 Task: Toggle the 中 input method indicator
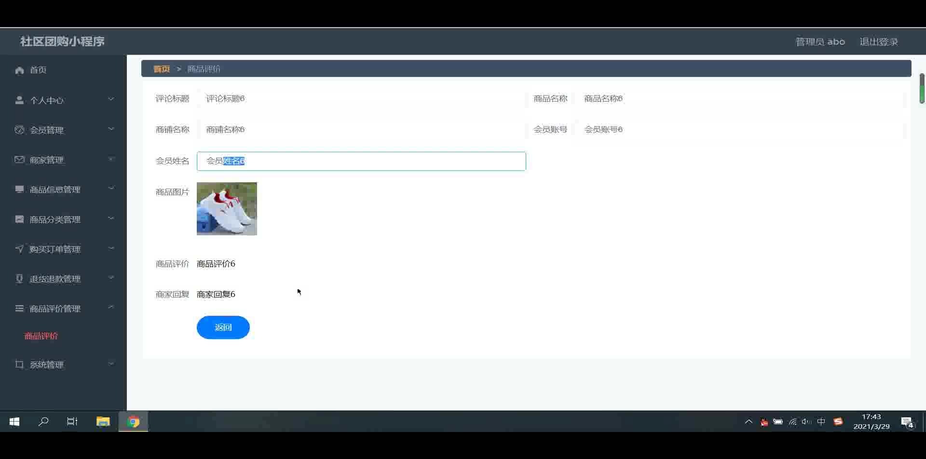point(821,422)
